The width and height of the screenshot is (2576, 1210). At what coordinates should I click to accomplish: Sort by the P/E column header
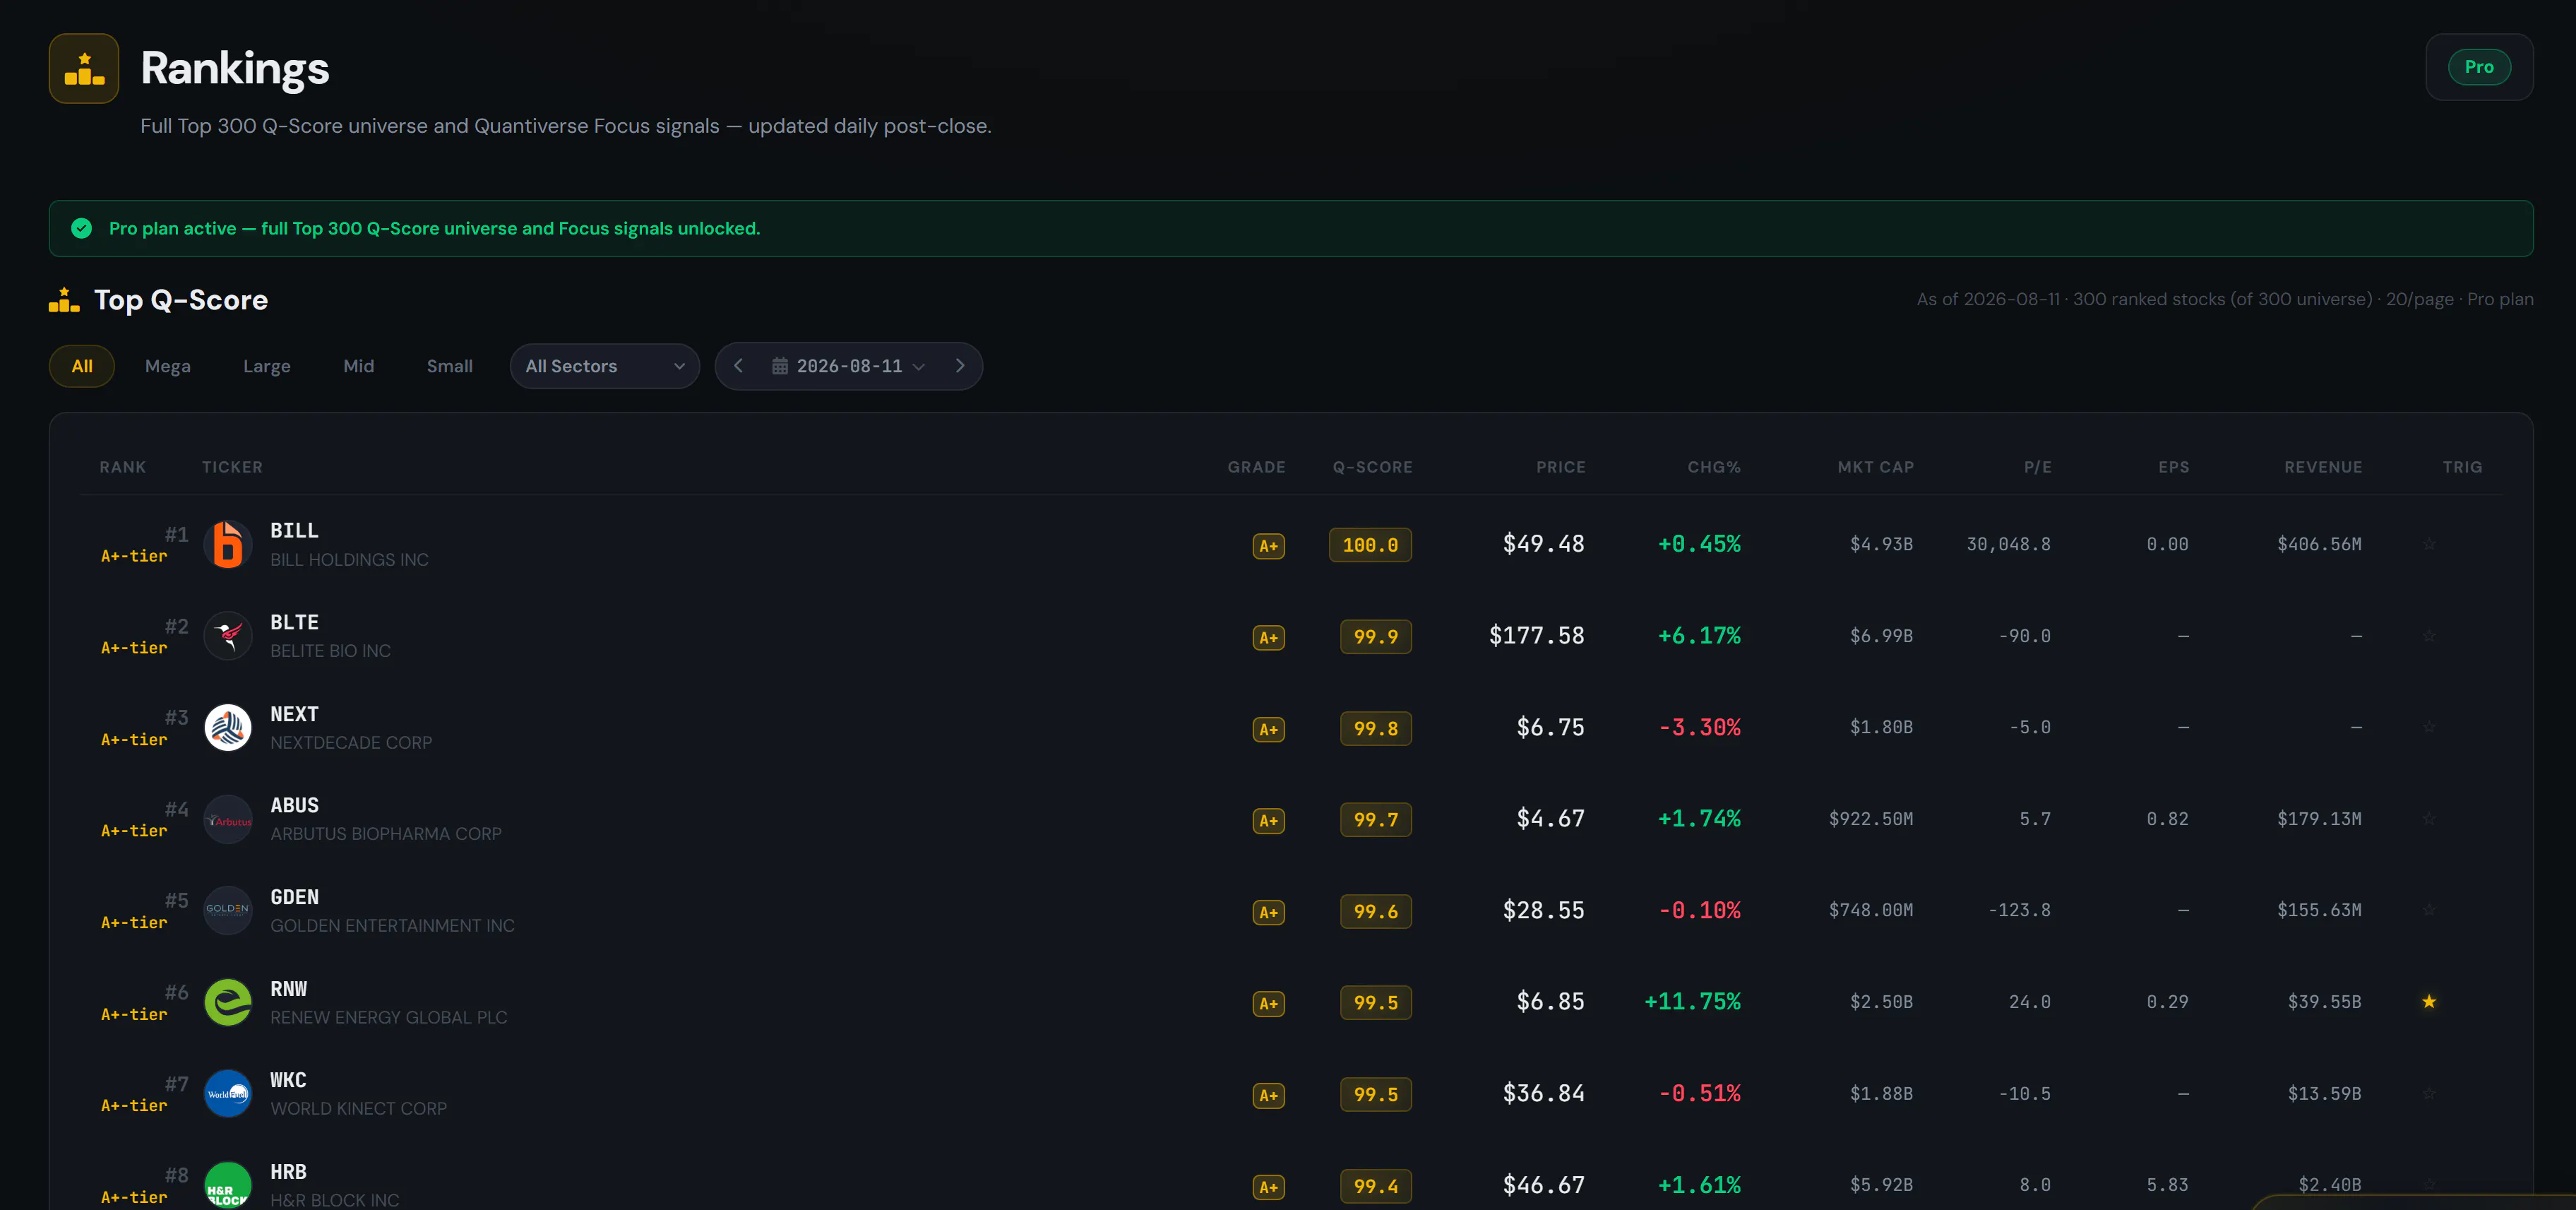point(2037,467)
